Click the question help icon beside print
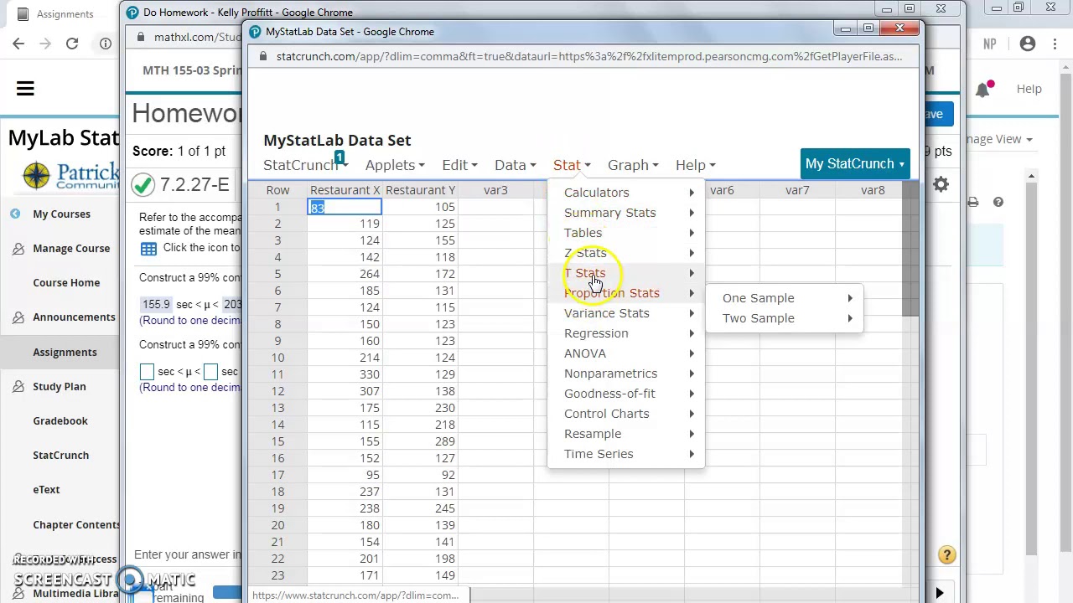The height and width of the screenshot is (603, 1073). pos(998,202)
